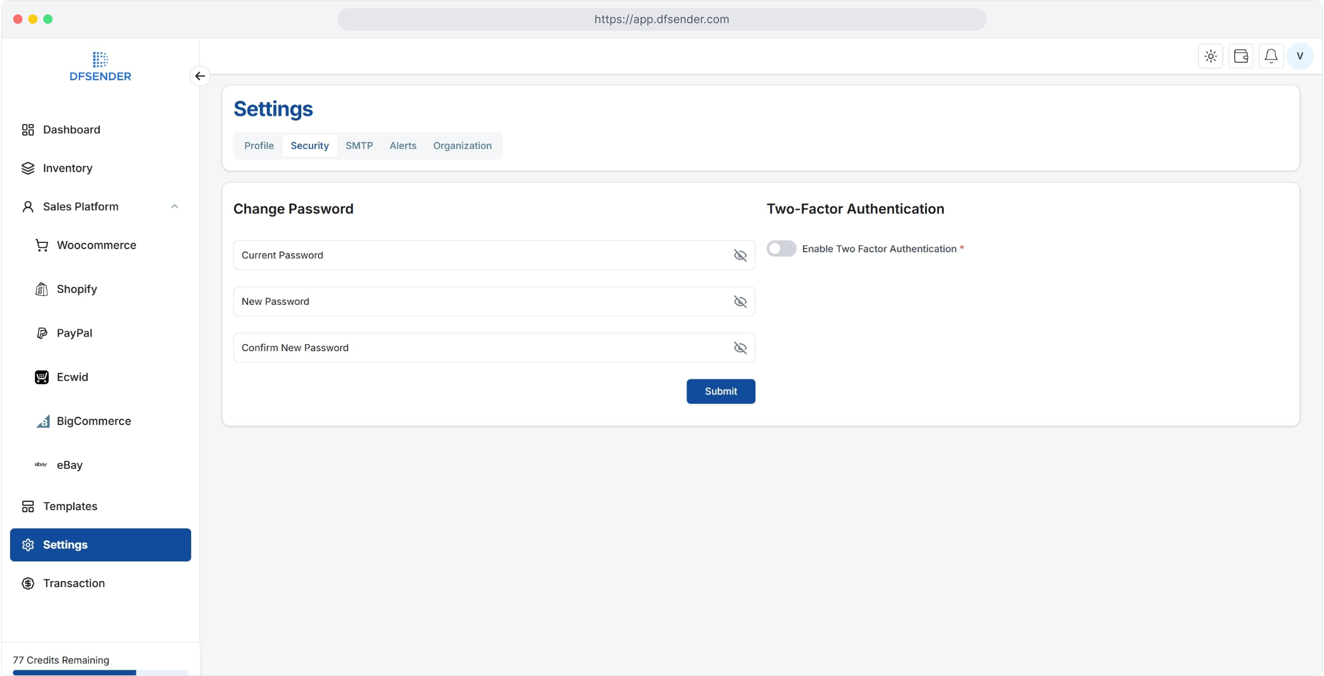Open Shopify integration in sidebar
This screenshot has width=1324, height=676.
click(x=76, y=289)
